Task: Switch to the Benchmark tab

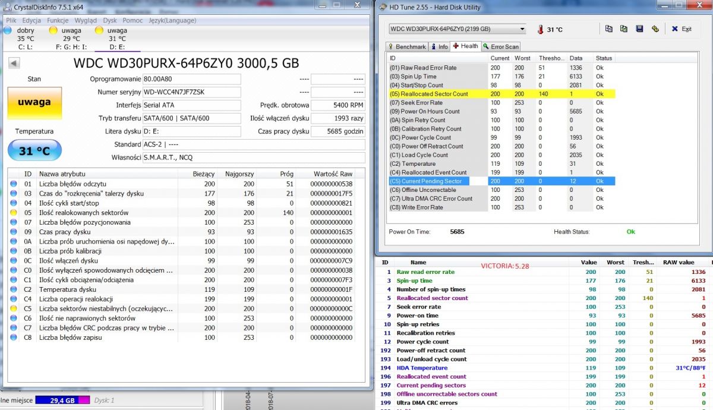Action: (x=407, y=46)
